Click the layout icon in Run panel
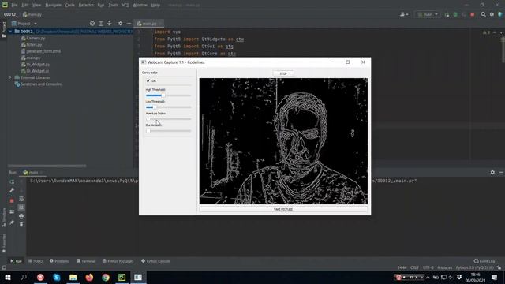Screen dimensions: 505x284 12,211
